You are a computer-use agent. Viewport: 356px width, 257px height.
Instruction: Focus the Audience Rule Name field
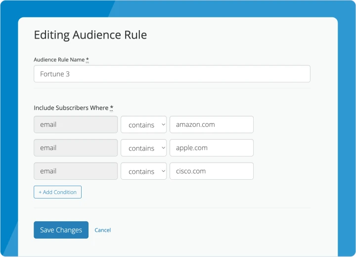[172, 74]
